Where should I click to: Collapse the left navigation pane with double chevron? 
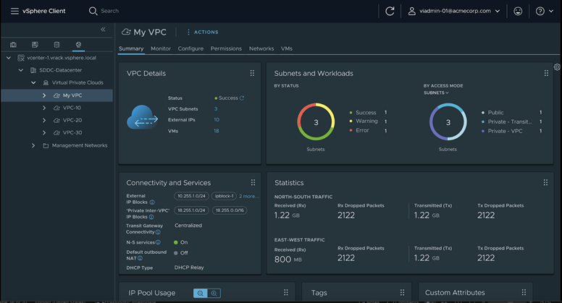tap(103, 30)
